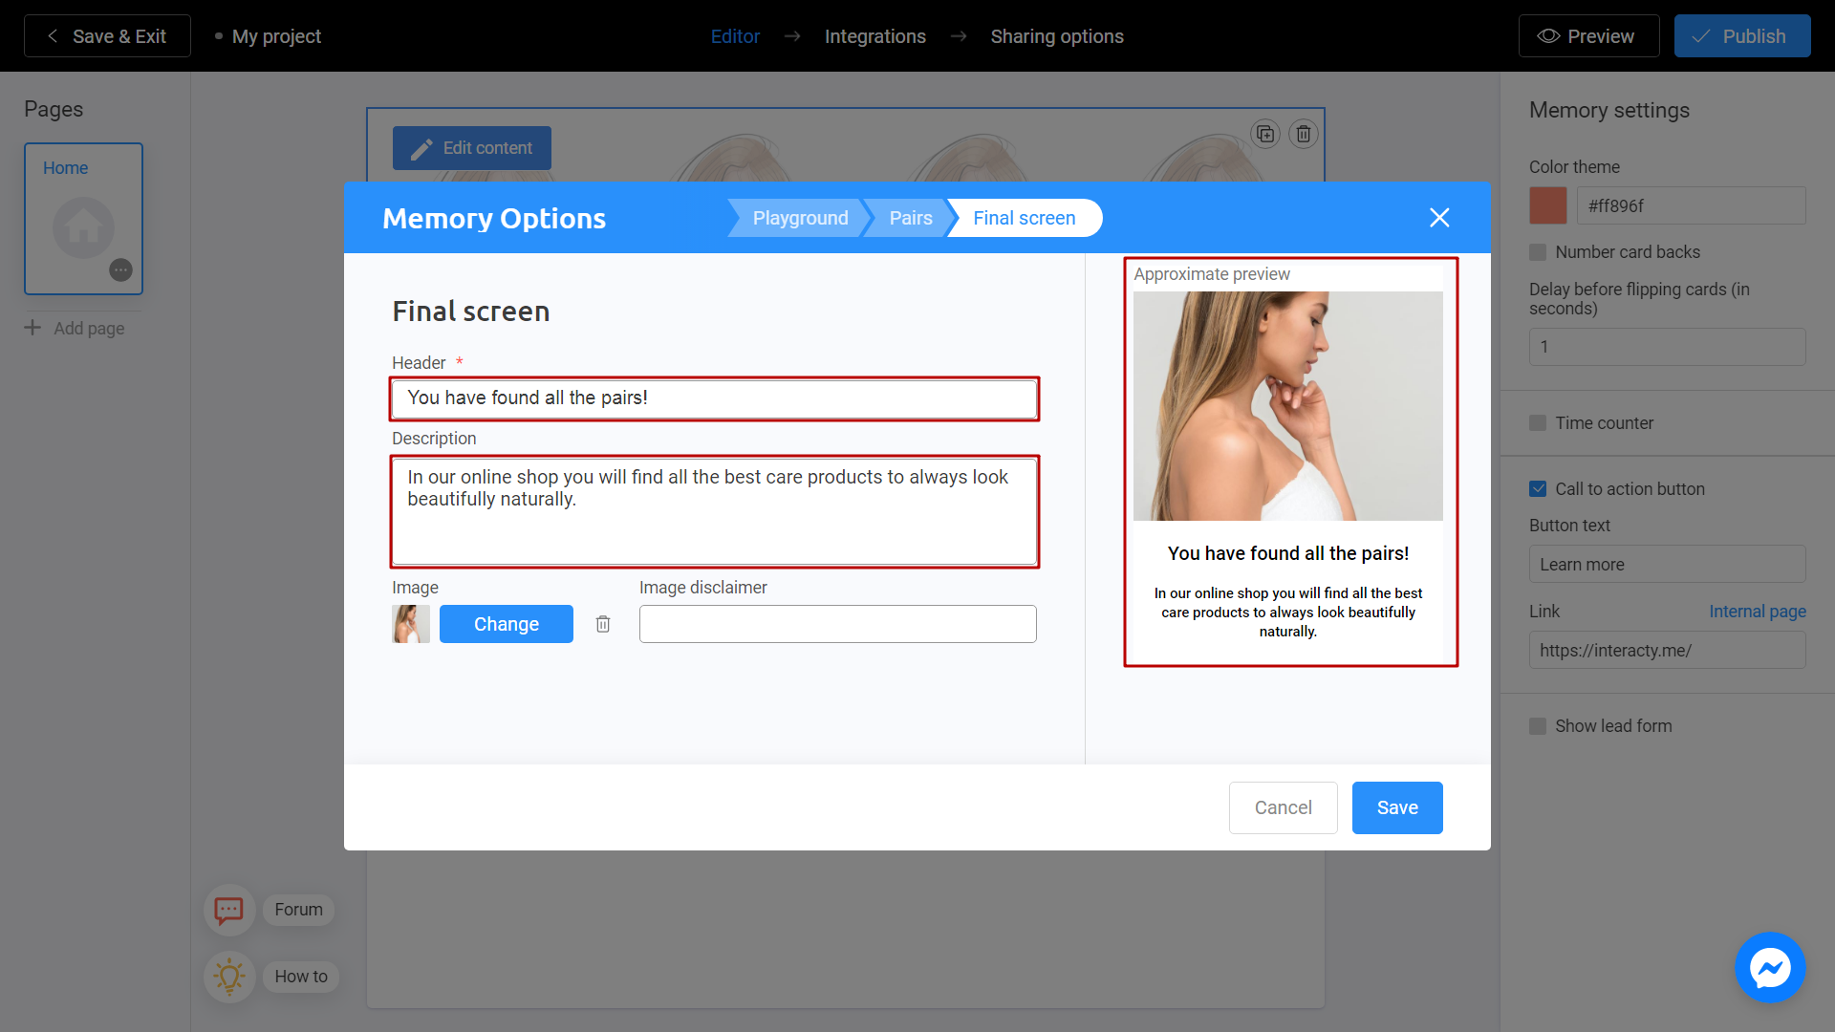1835x1032 pixels.
Task: Click the image thumbnail to preview
Action: click(411, 622)
